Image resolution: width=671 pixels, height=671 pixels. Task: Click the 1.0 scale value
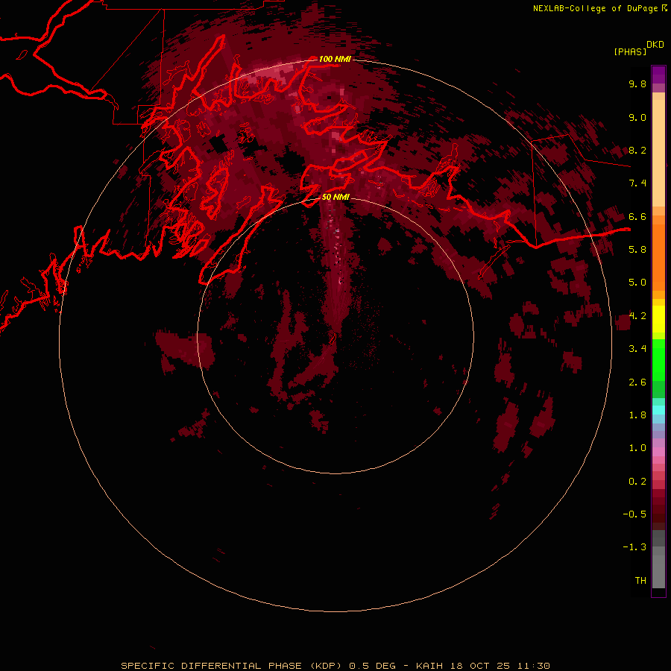tap(637, 448)
